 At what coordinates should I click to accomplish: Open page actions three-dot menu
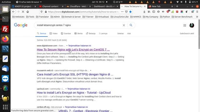coord(122,12)
